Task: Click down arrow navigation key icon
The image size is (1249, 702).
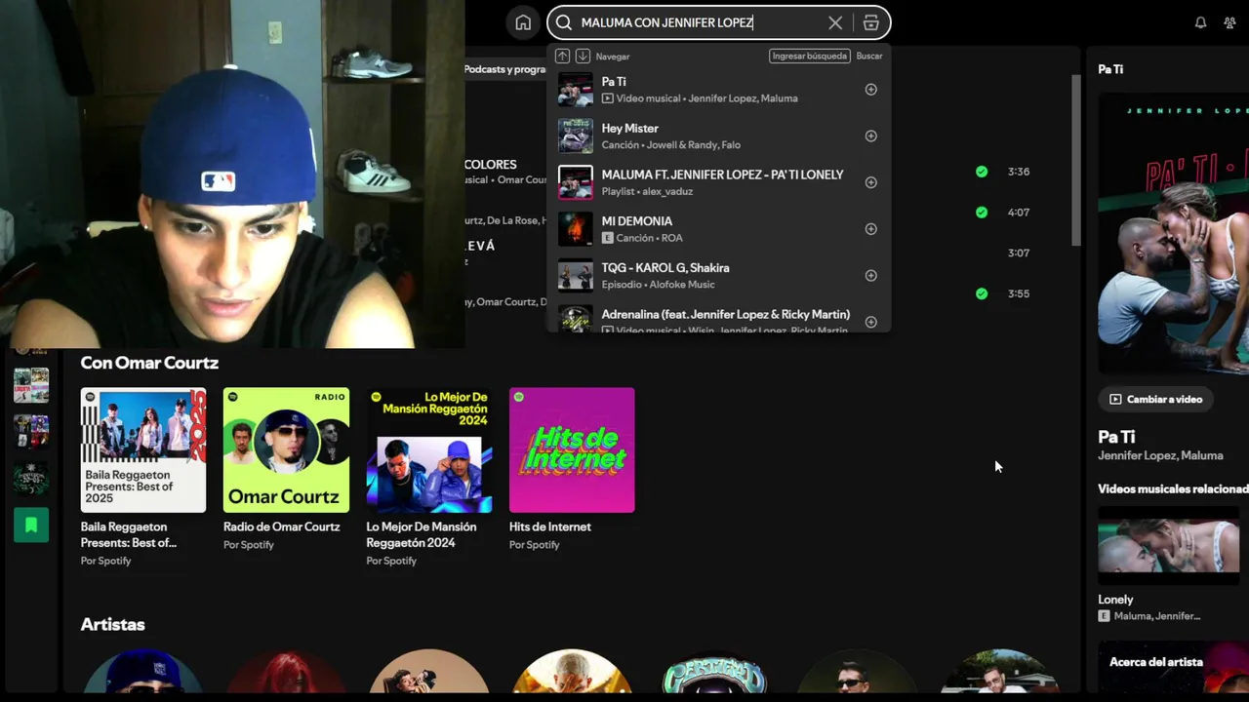Action: pos(583,56)
